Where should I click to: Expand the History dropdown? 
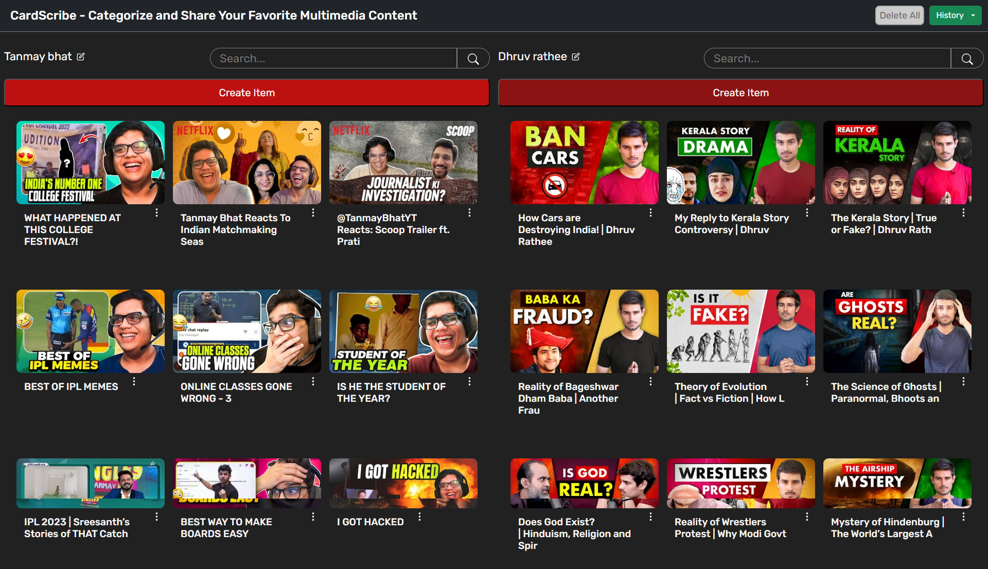[x=955, y=15]
